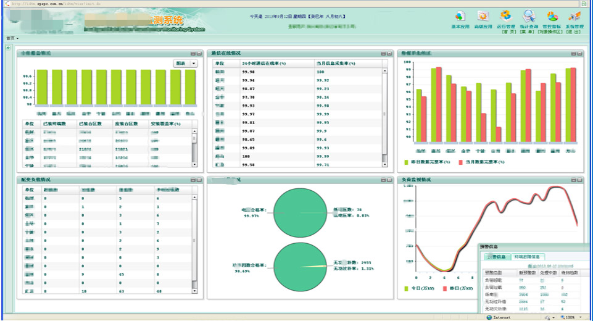The image size is (593, 321).
Task: Open the 基本应用 module icon
Action: tap(460, 17)
